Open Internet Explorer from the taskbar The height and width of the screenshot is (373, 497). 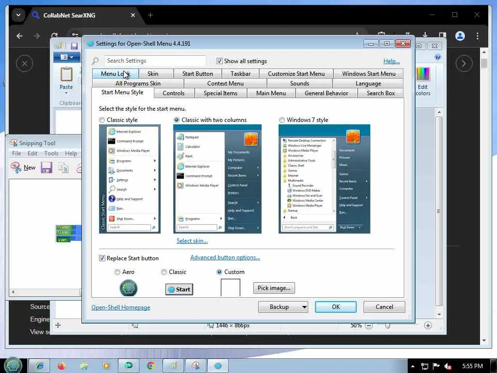pyautogui.click(x=39, y=366)
